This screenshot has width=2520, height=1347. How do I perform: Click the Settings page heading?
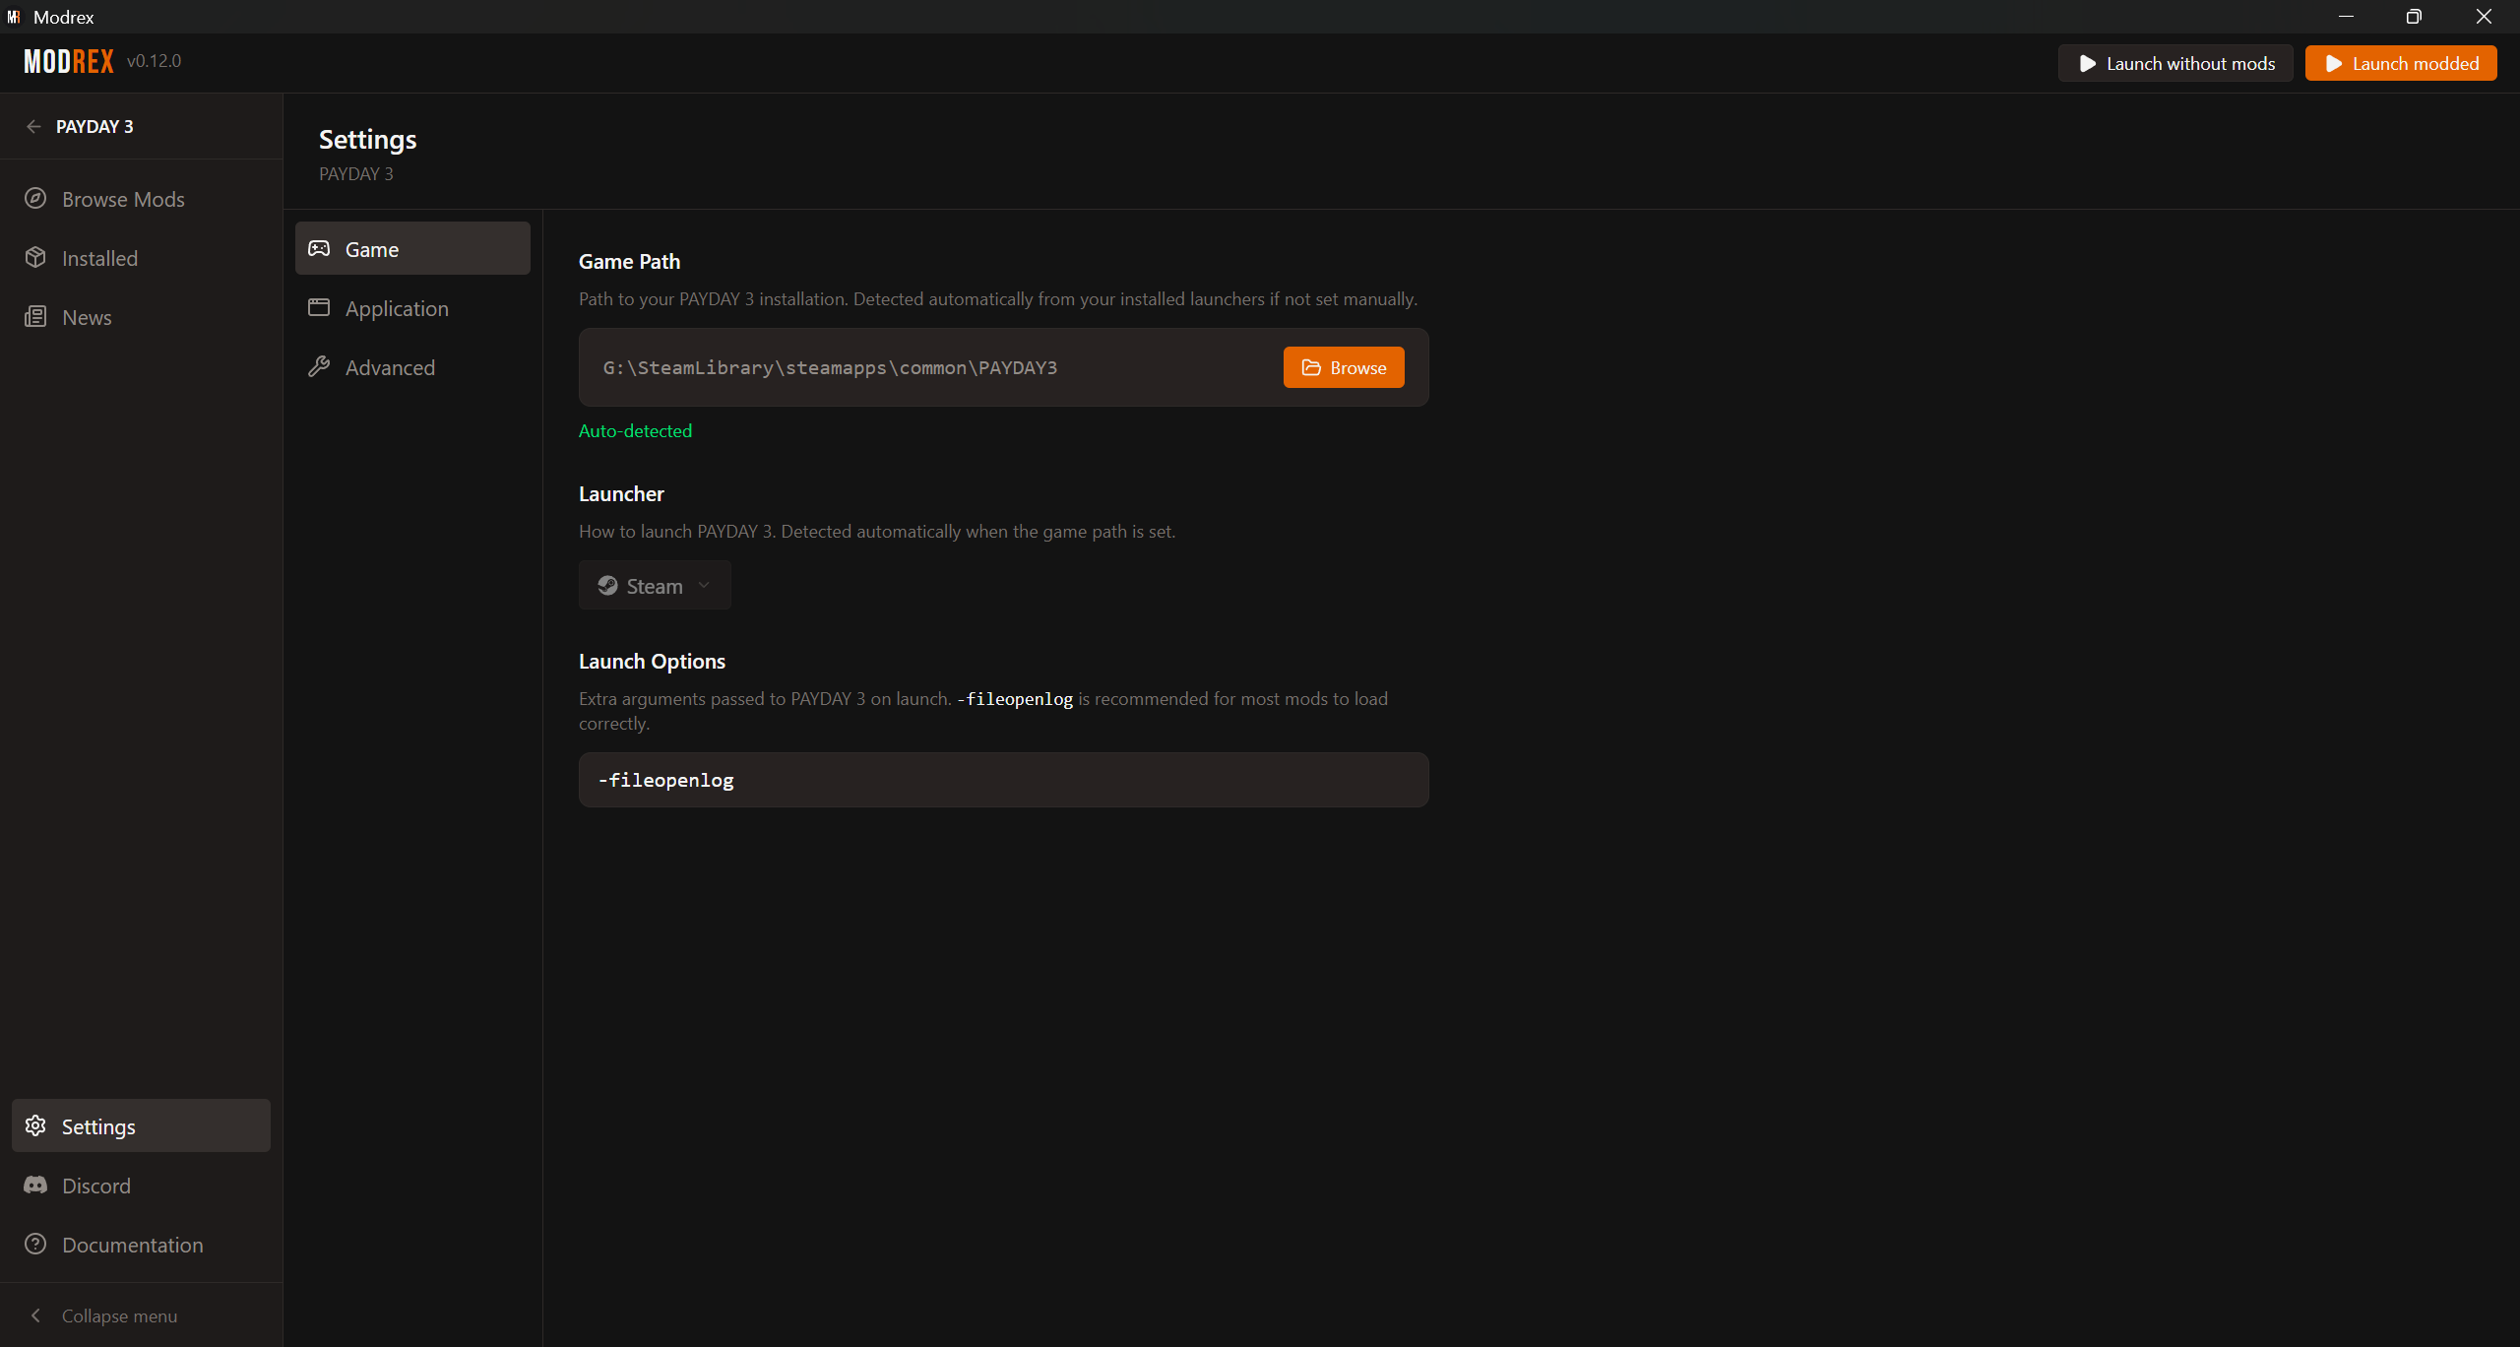click(x=367, y=140)
